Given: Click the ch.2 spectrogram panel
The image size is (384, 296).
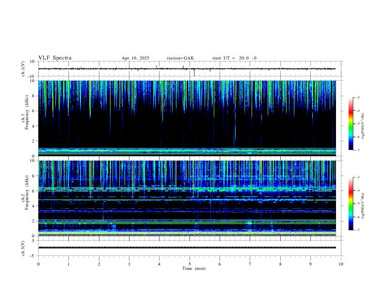Looking at the screenshot, I should point(187,198).
